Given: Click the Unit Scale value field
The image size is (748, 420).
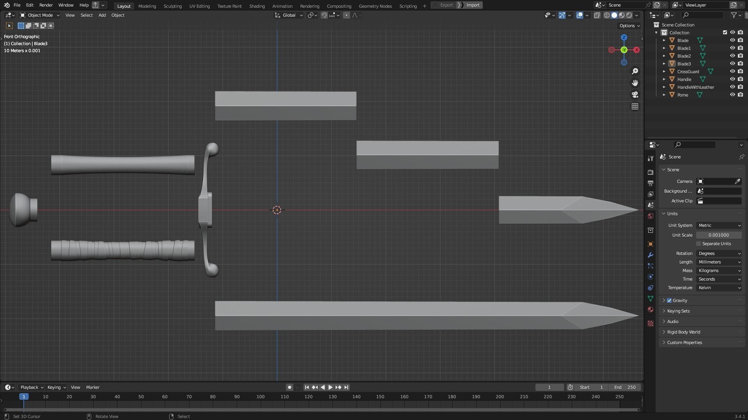Looking at the screenshot, I should click(x=719, y=235).
